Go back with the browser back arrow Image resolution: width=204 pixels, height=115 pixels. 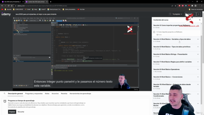(2, 6)
